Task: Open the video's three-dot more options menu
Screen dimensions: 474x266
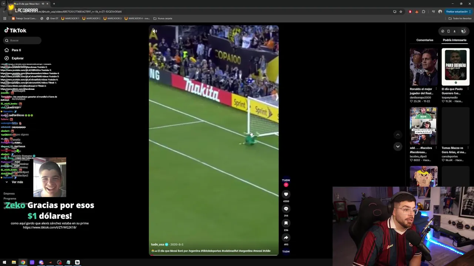Action: [x=273, y=31]
